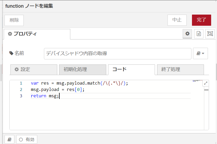Open the node description document icon
This screenshot has height=144, width=217.
pyautogui.click(x=199, y=34)
